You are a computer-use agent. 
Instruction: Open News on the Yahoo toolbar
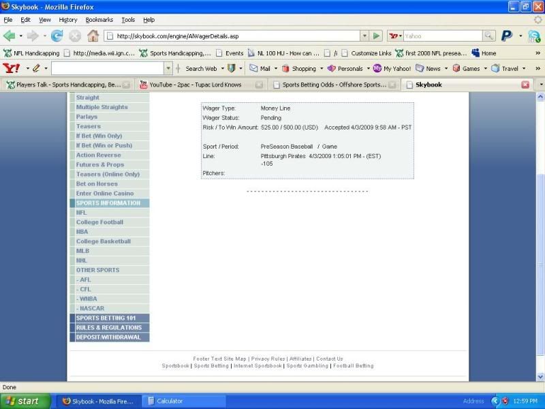coord(429,69)
